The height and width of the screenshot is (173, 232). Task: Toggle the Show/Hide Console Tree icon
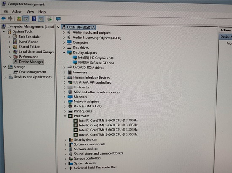coord(26,19)
